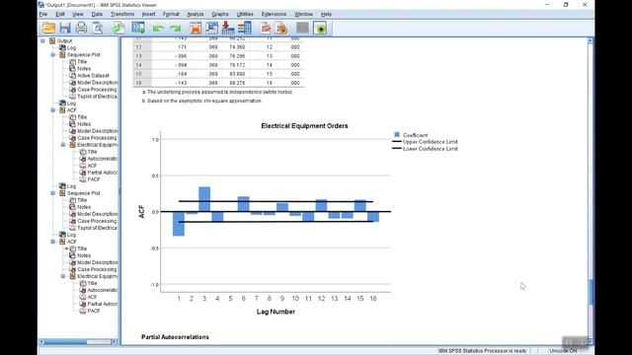
Task: Click the green Undo arrow
Action: (158, 29)
